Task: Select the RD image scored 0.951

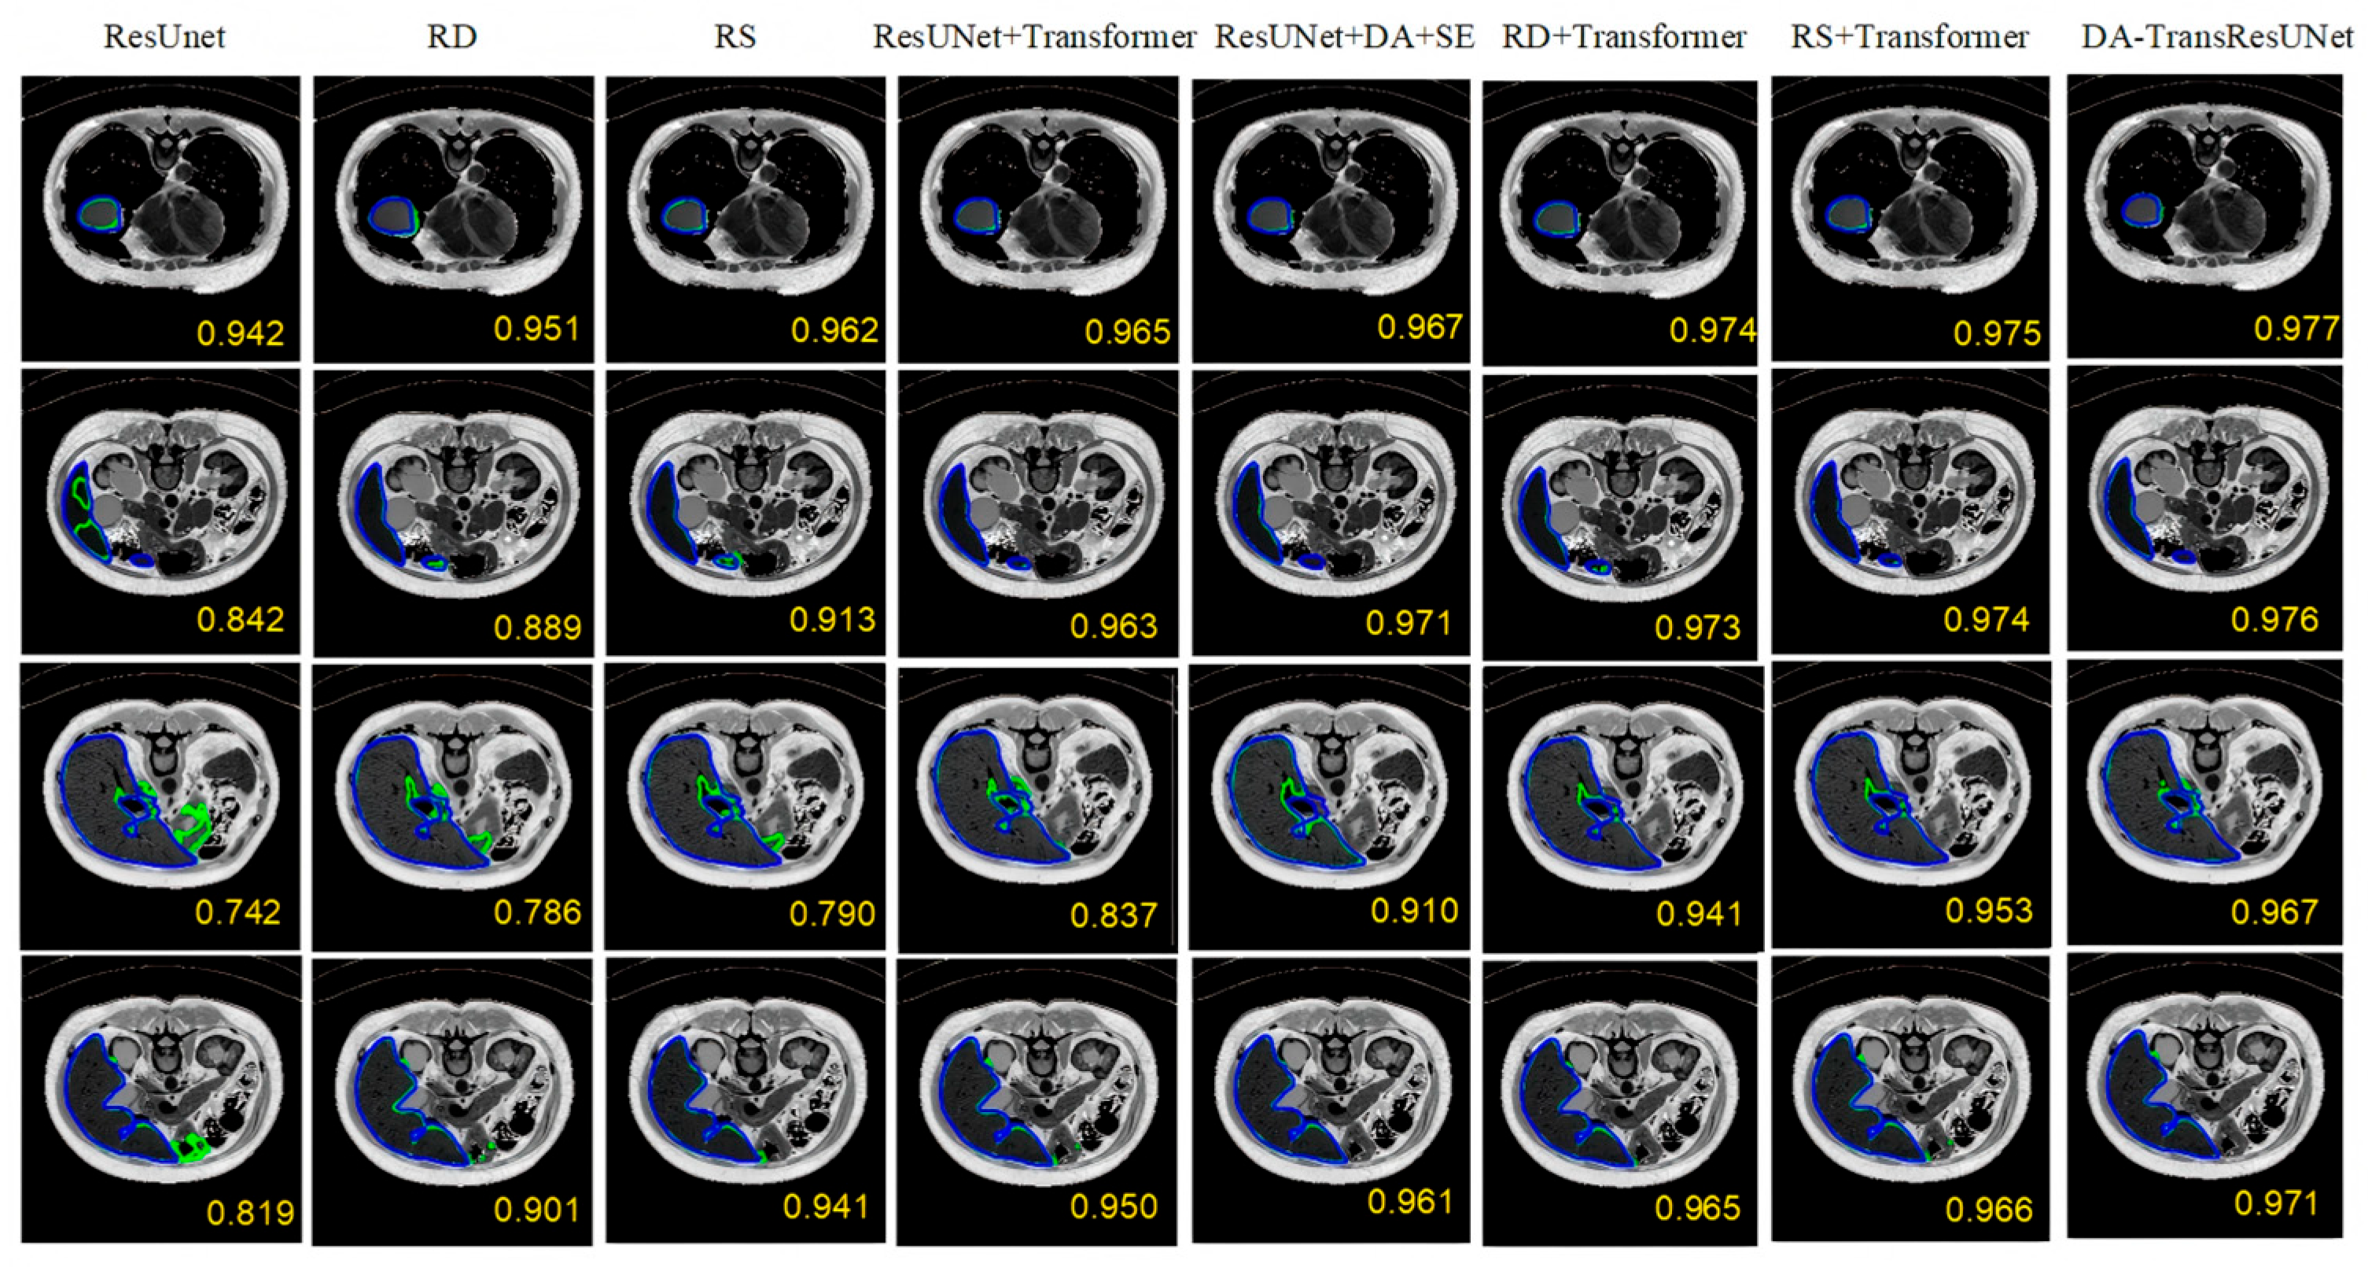Action: [453, 218]
